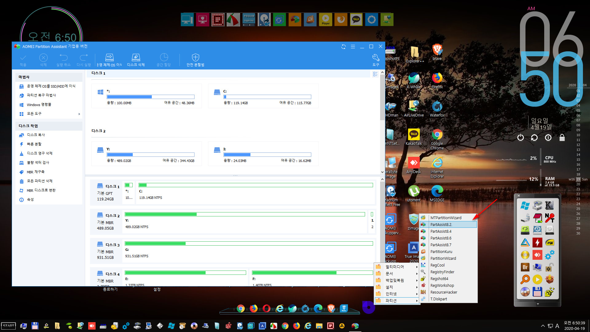Click the power icon on the clock widget
This screenshot has width=590, height=332.
click(520, 137)
